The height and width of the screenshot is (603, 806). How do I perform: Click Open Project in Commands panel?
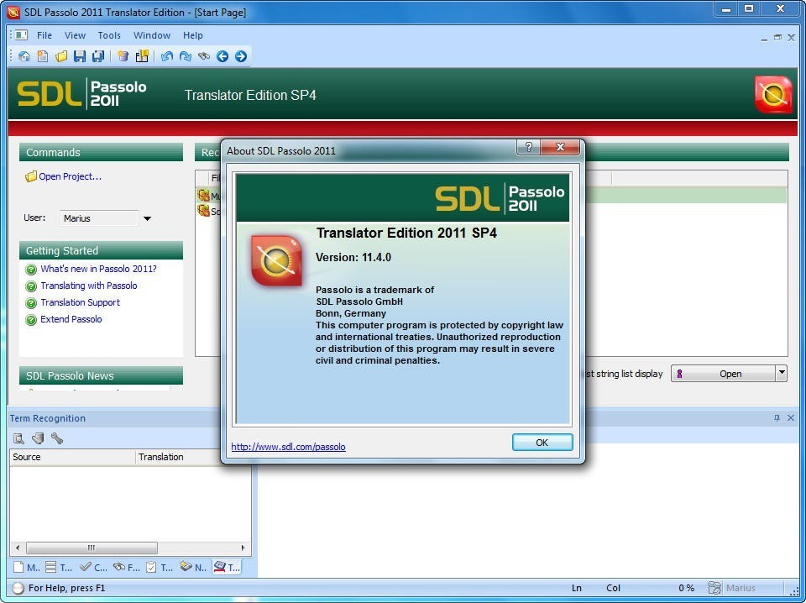(x=70, y=176)
